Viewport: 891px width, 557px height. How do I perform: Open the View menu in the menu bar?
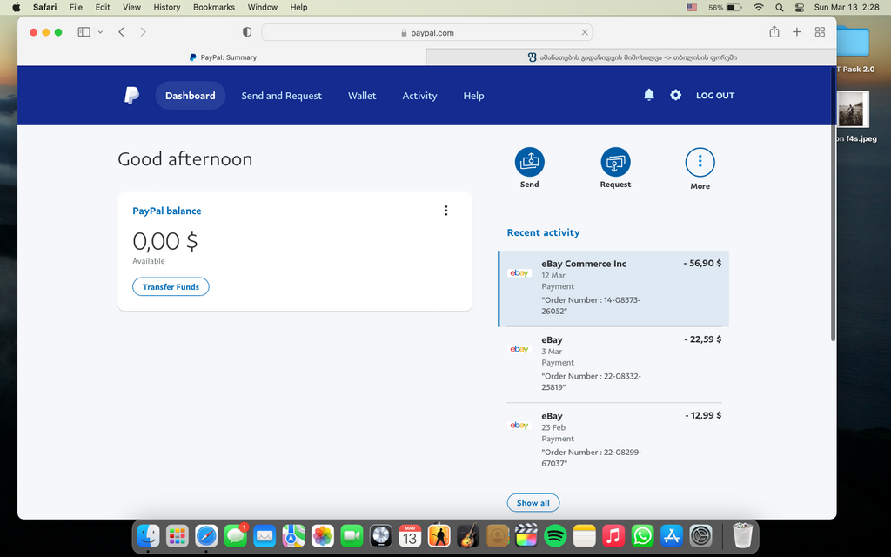pyautogui.click(x=131, y=7)
